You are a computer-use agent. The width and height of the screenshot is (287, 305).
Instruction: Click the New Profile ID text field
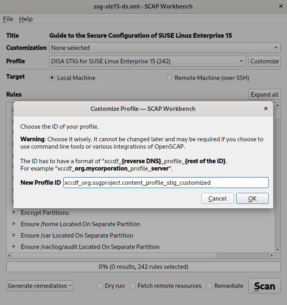click(x=166, y=182)
